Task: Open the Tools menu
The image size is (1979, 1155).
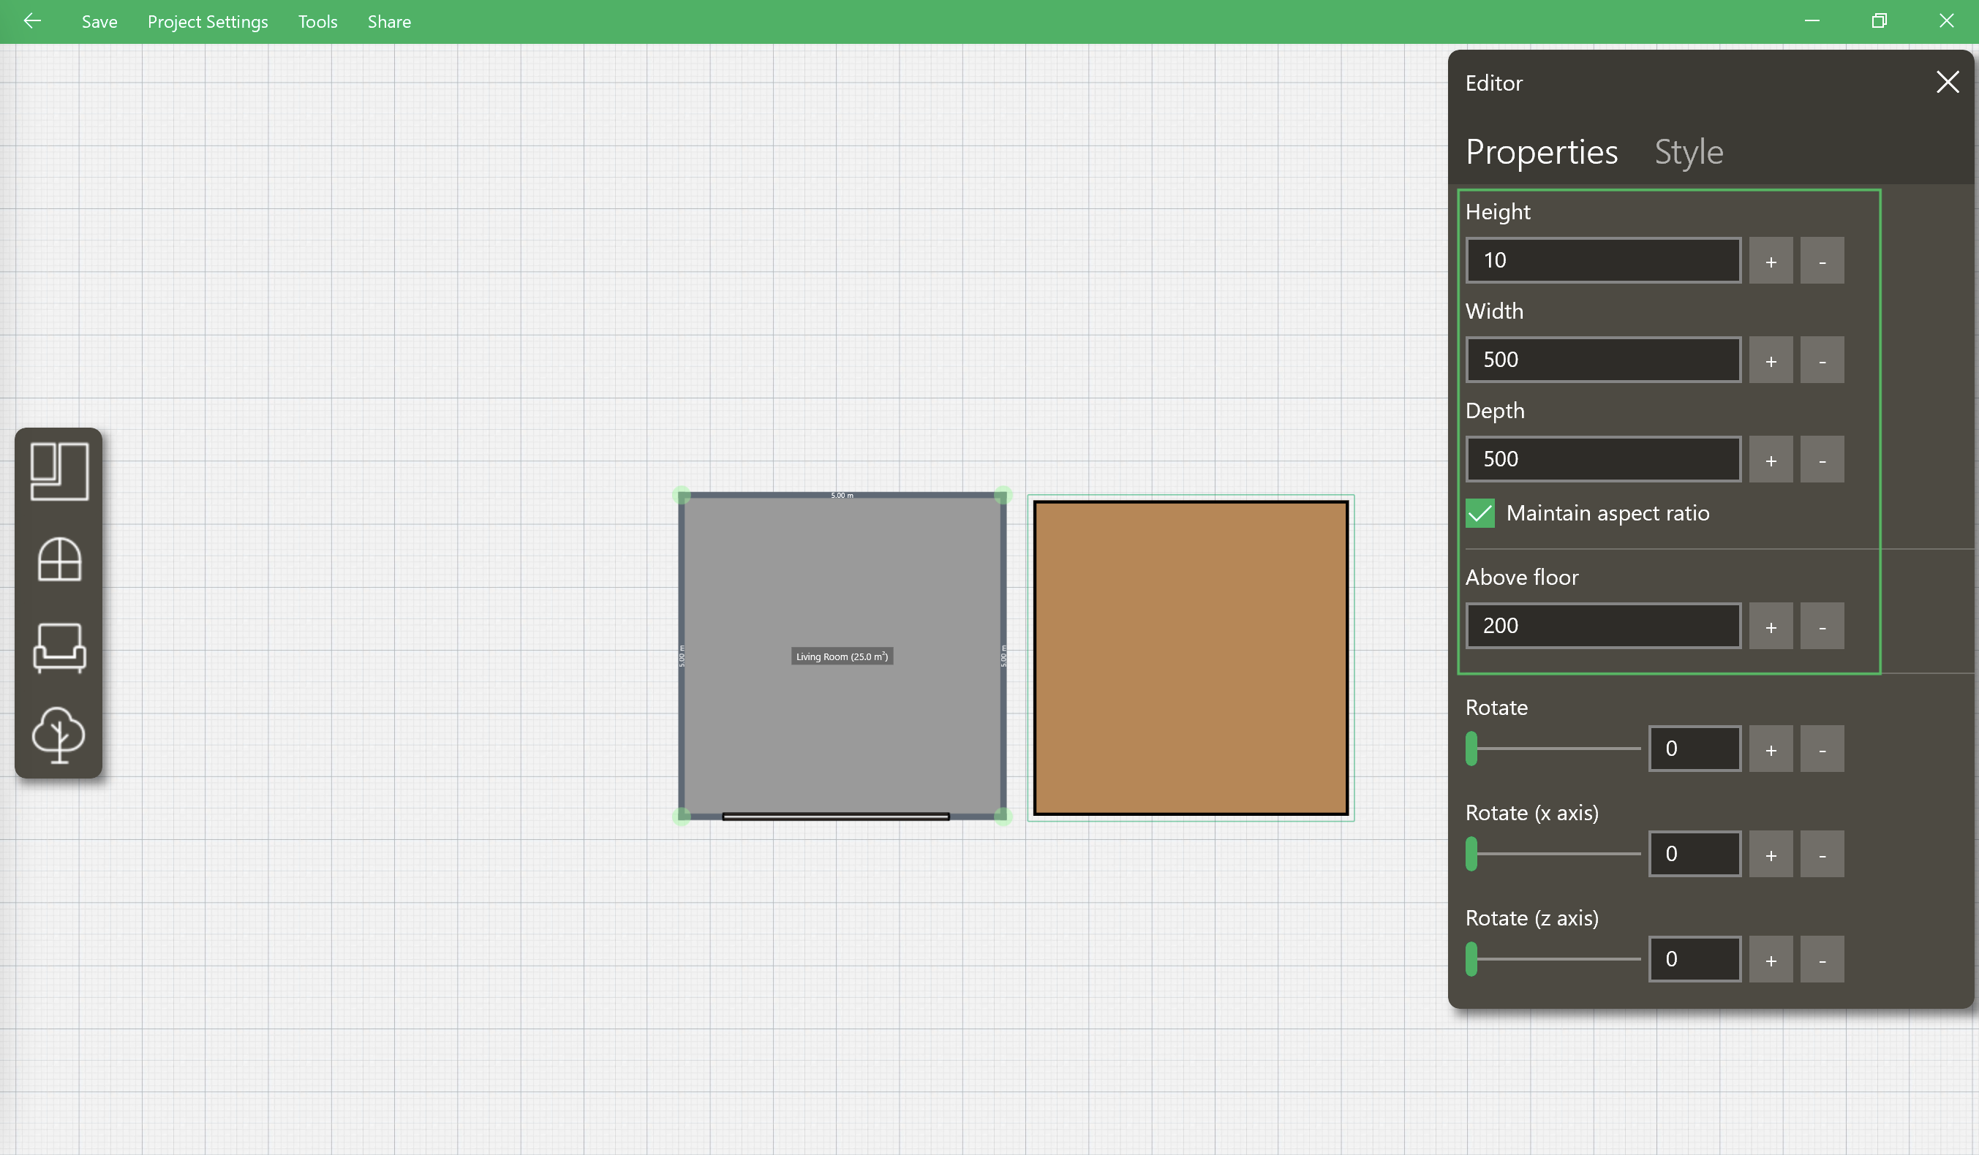Action: 317,22
